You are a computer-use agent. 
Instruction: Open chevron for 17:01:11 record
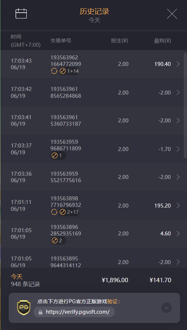pyautogui.click(x=178, y=205)
